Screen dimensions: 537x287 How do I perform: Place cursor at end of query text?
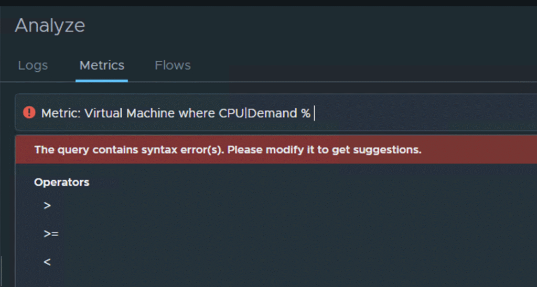coord(314,113)
